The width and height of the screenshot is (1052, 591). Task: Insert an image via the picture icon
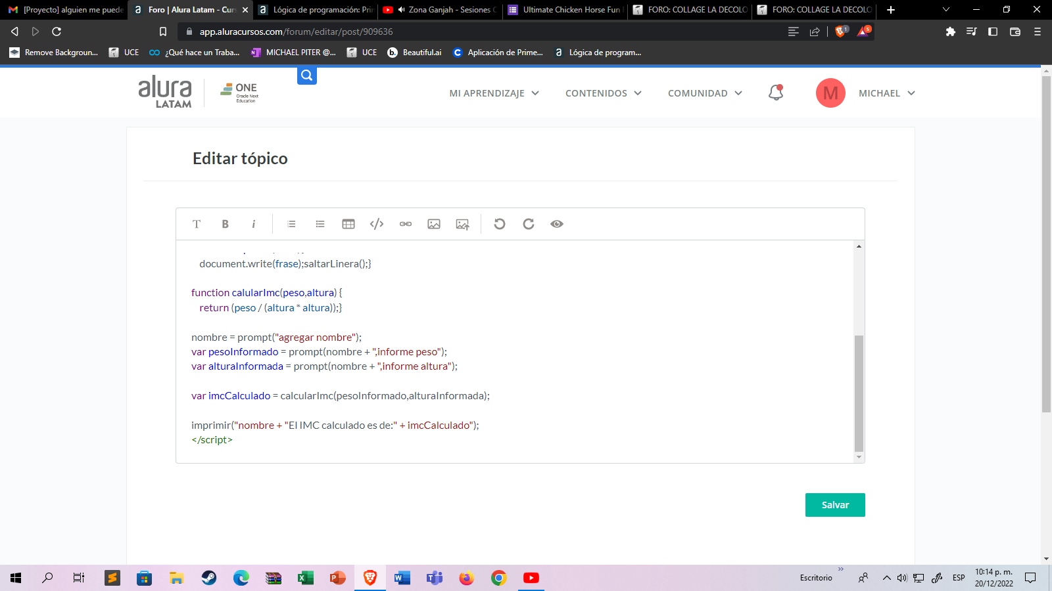click(434, 224)
